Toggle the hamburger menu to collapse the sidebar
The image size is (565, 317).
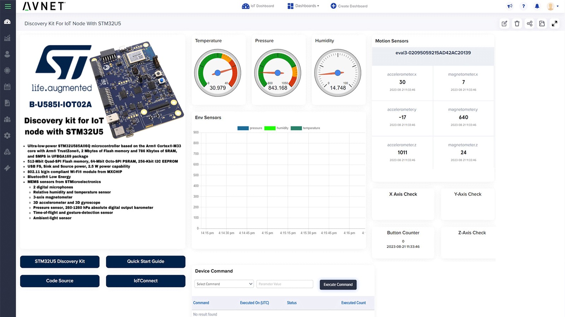click(x=7, y=6)
